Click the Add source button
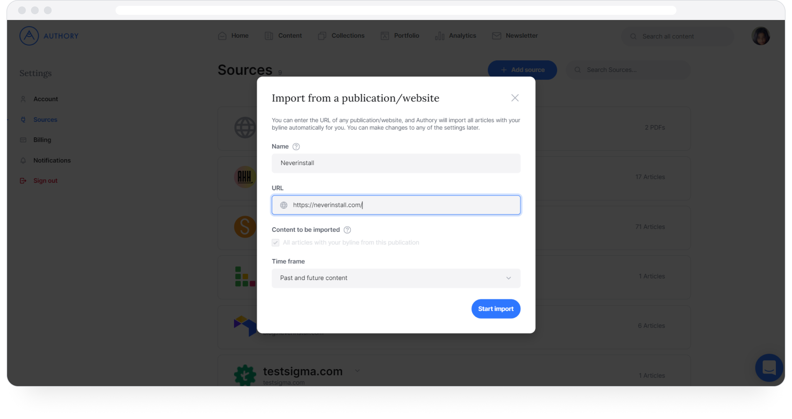 [522, 70]
